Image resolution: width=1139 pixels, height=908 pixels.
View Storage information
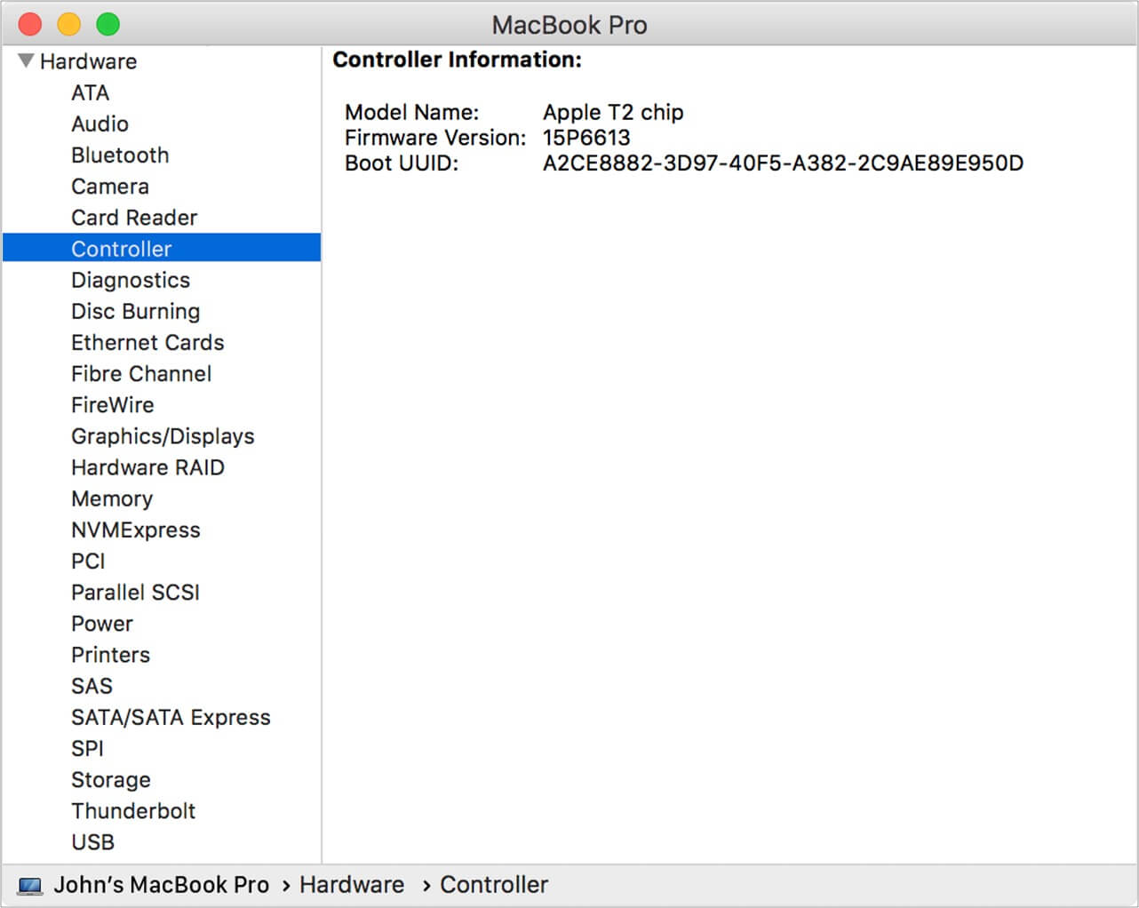pyautogui.click(x=110, y=779)
